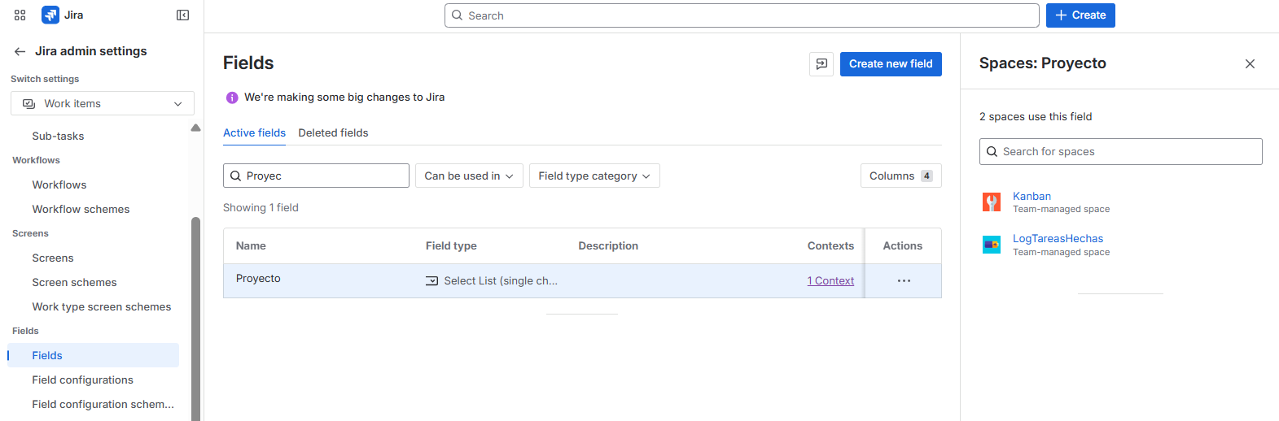Click the sidebar scrollbar thumb
Viewport: 1279px width, 421px height.
coord(195,319)
